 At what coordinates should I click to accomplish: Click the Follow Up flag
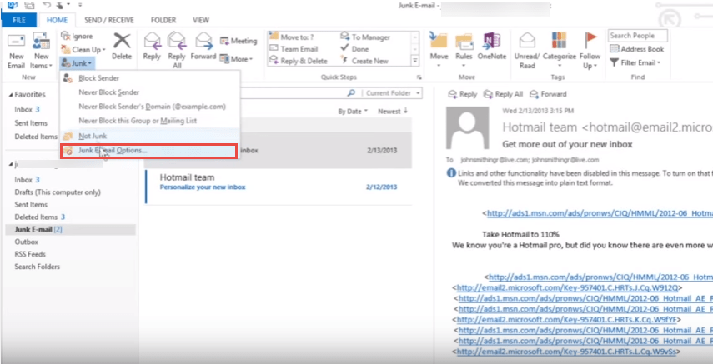[590, 50]
